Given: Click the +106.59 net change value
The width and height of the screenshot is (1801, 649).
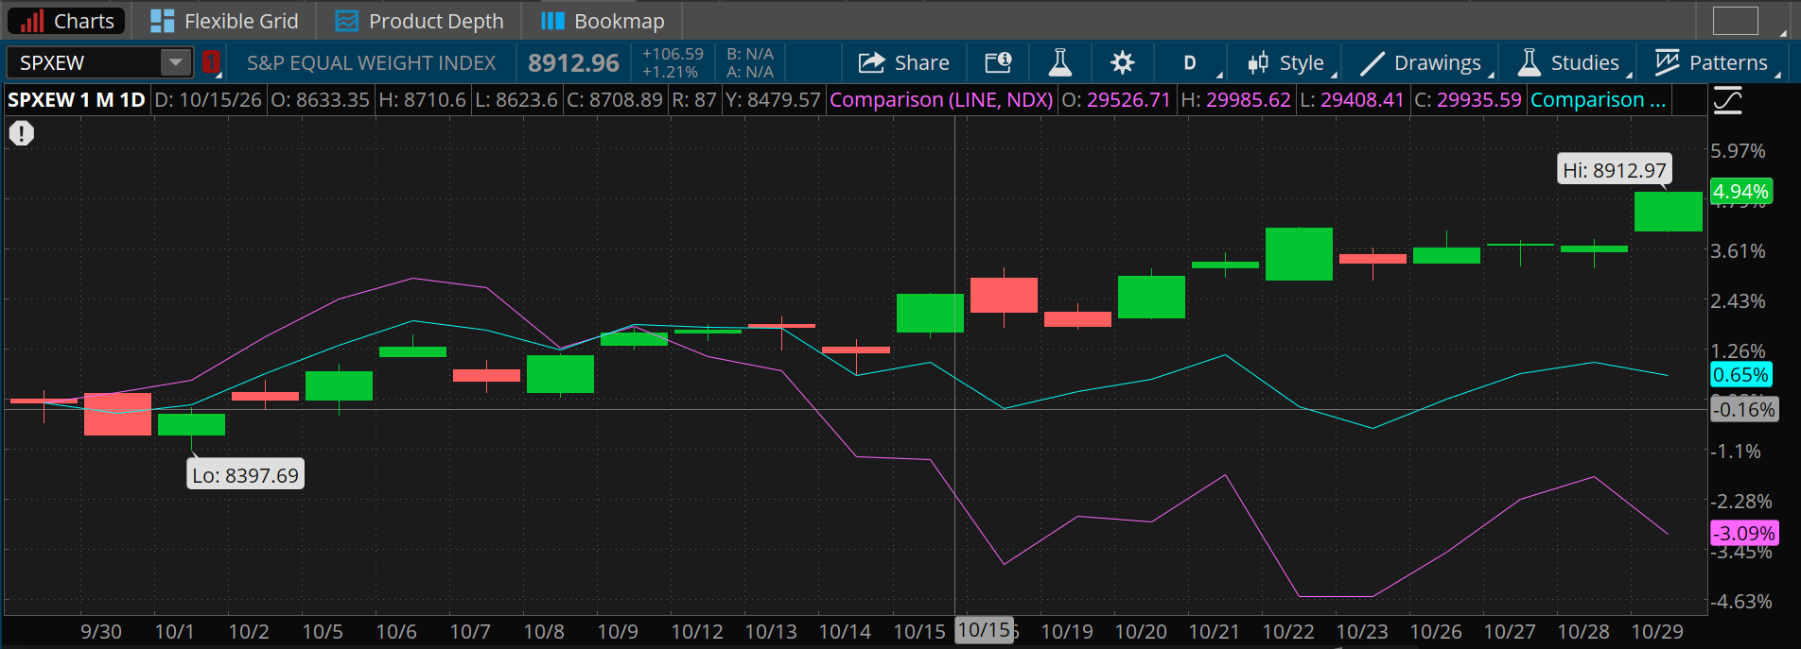Looking at the screenshot, I should [673, 54].
